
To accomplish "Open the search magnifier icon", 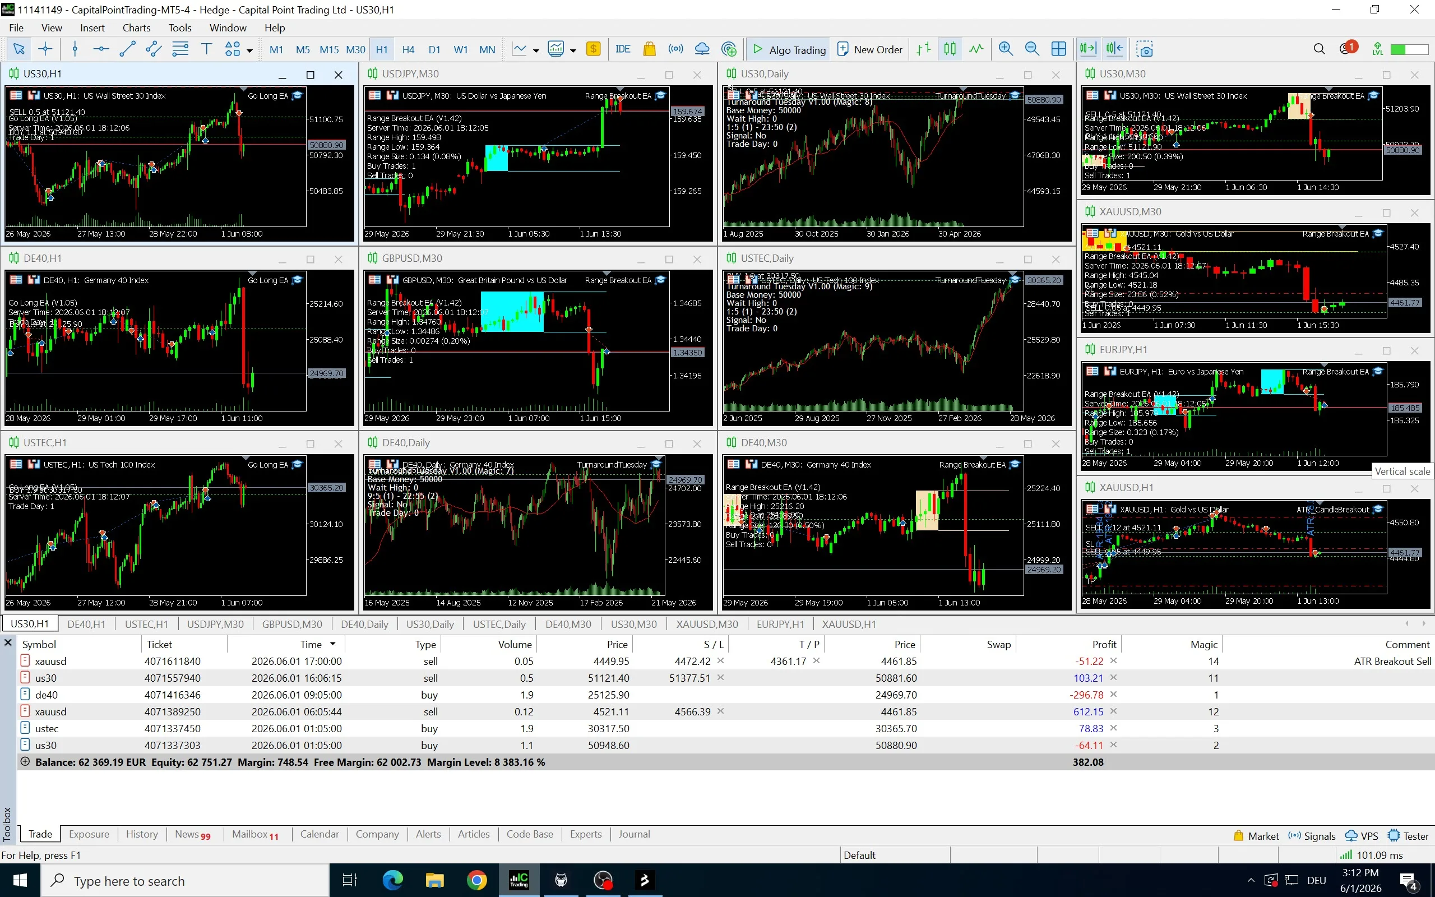I will (x=1320, y=49).
